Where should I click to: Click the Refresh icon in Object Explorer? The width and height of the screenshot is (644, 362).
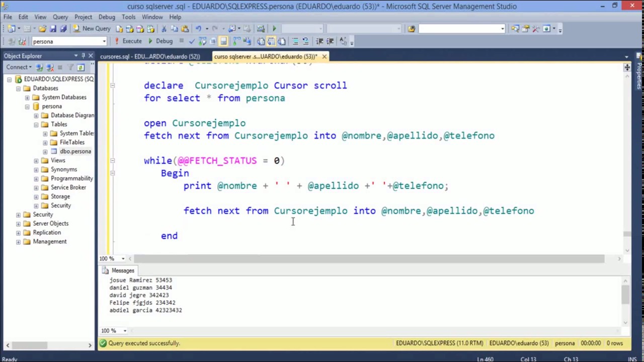[x=80, y=67]
